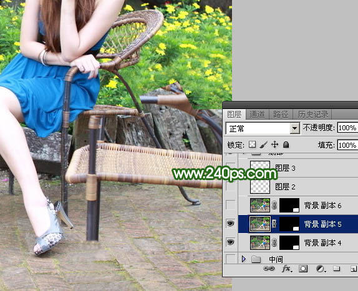The height and width of the screenshot is (291, 358).
Task: Select layer name 背景 副本 4
Action: [322, 243]
